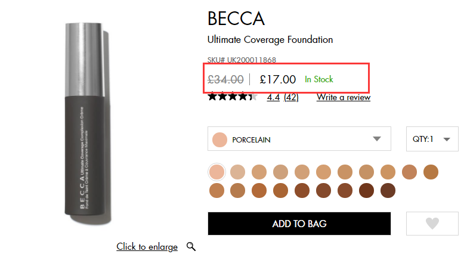467x254 pixels.
Task: Open the Write a review link
Action: 343,97
